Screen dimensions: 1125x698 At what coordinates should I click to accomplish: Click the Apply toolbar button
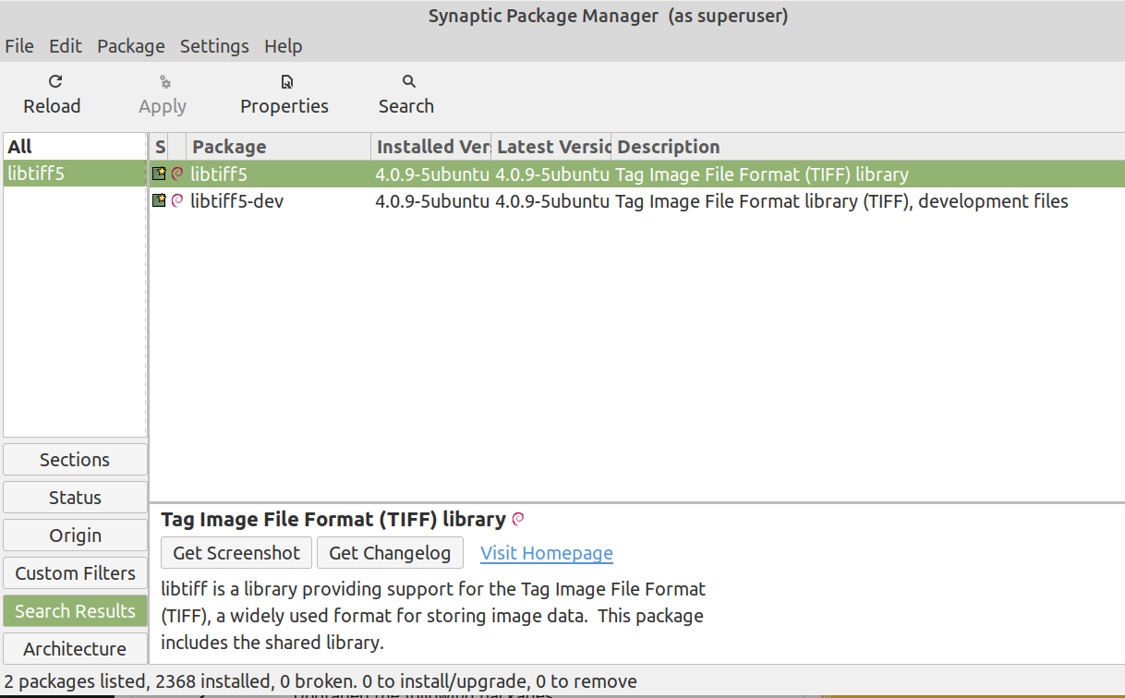tap(163, 94)
